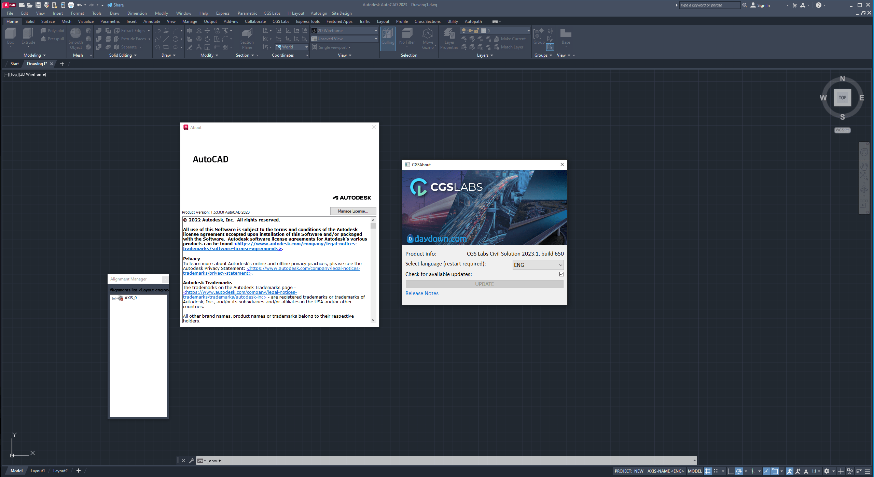Image resolution: width=874 pixels, height=477 pixels.
Task: Click the About dialog scrollbar down arrow
Action: [373, 320]
